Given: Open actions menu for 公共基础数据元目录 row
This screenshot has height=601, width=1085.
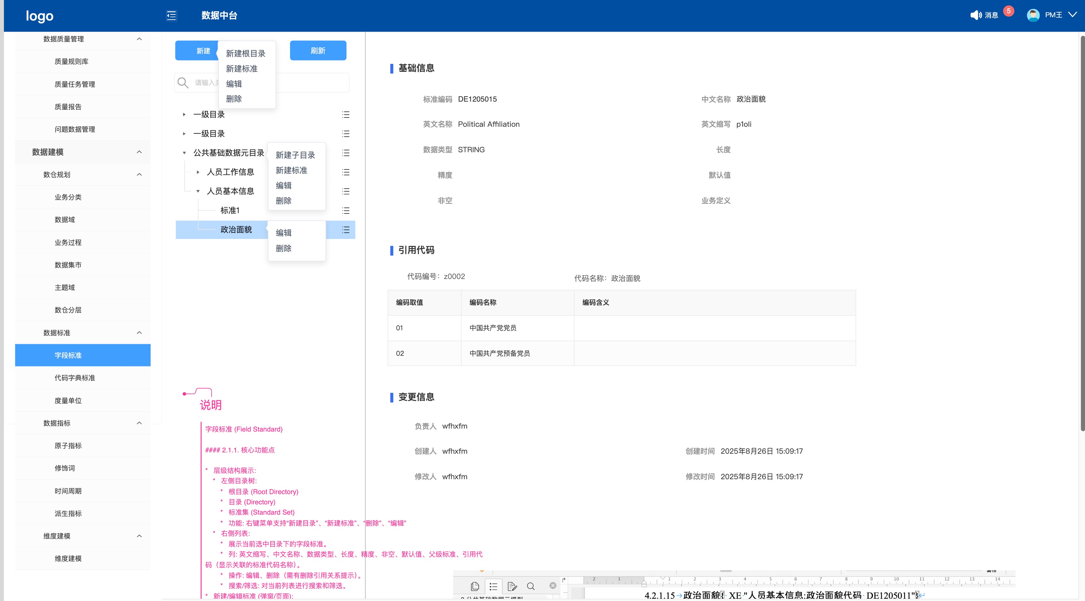Looking at the screenshot, I should click(x=346, y=153).
